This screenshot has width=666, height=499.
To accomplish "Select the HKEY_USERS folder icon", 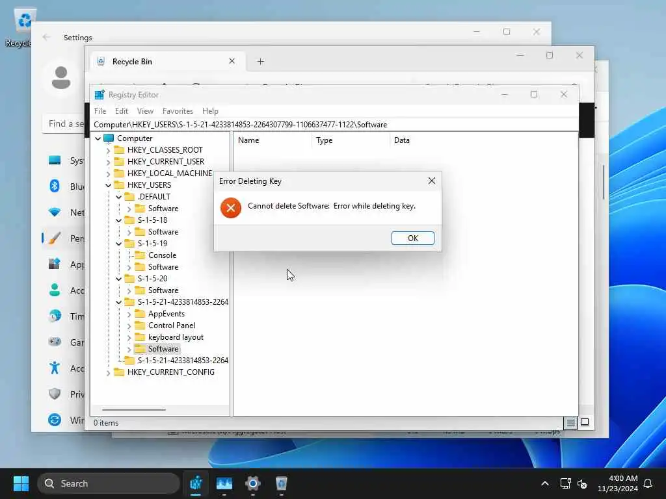I will (x=120, y=185).
